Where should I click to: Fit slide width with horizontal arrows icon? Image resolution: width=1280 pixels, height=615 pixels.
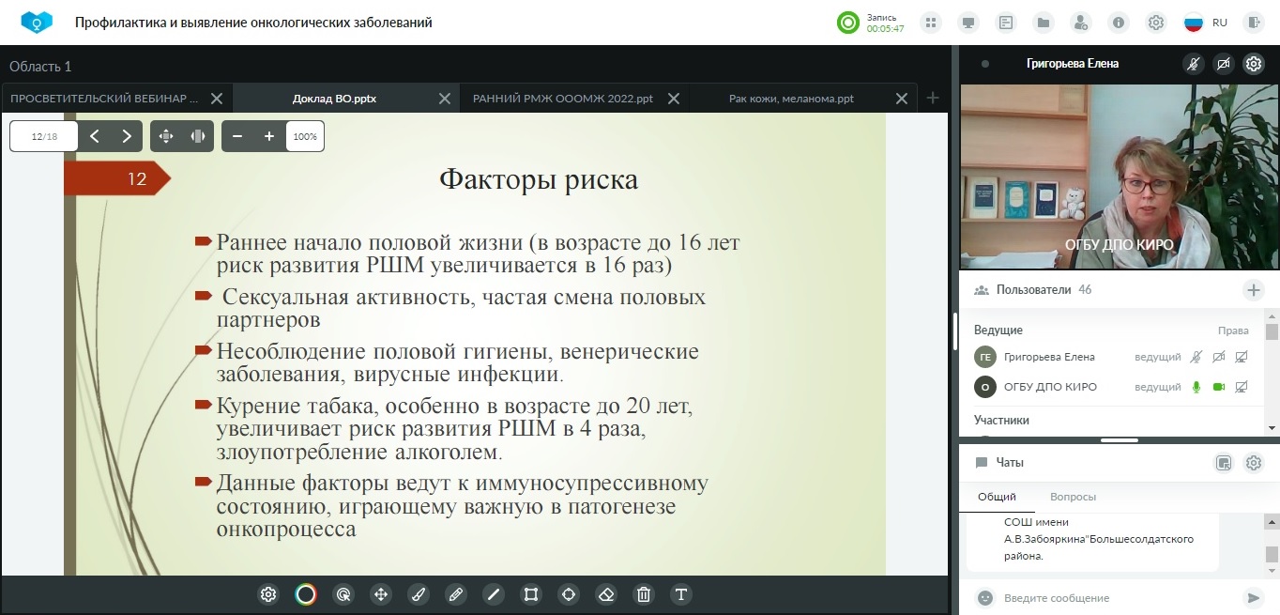198,136
